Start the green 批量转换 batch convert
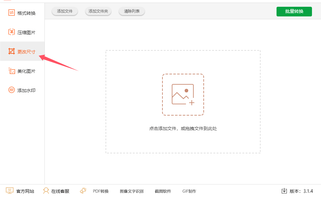The height and width of the screenshot is (197, 321). coord(294,11)
